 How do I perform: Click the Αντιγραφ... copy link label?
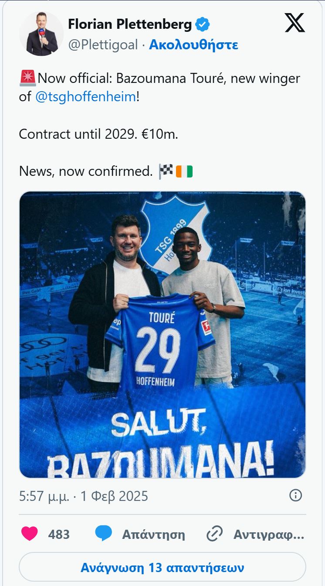tap(269, 535)
